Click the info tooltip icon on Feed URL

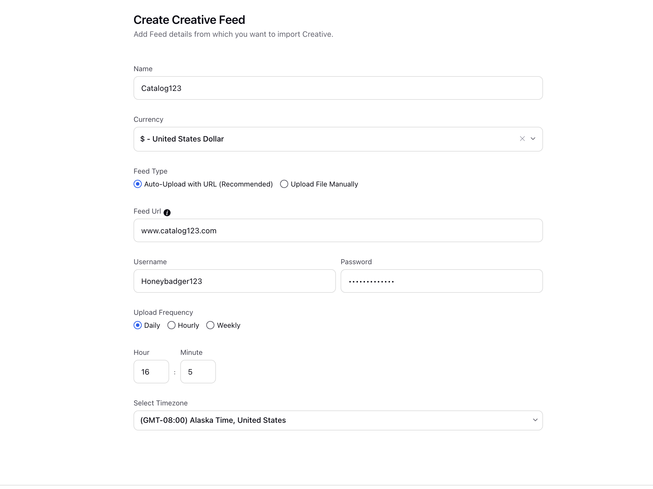click(x=167, y=212)
